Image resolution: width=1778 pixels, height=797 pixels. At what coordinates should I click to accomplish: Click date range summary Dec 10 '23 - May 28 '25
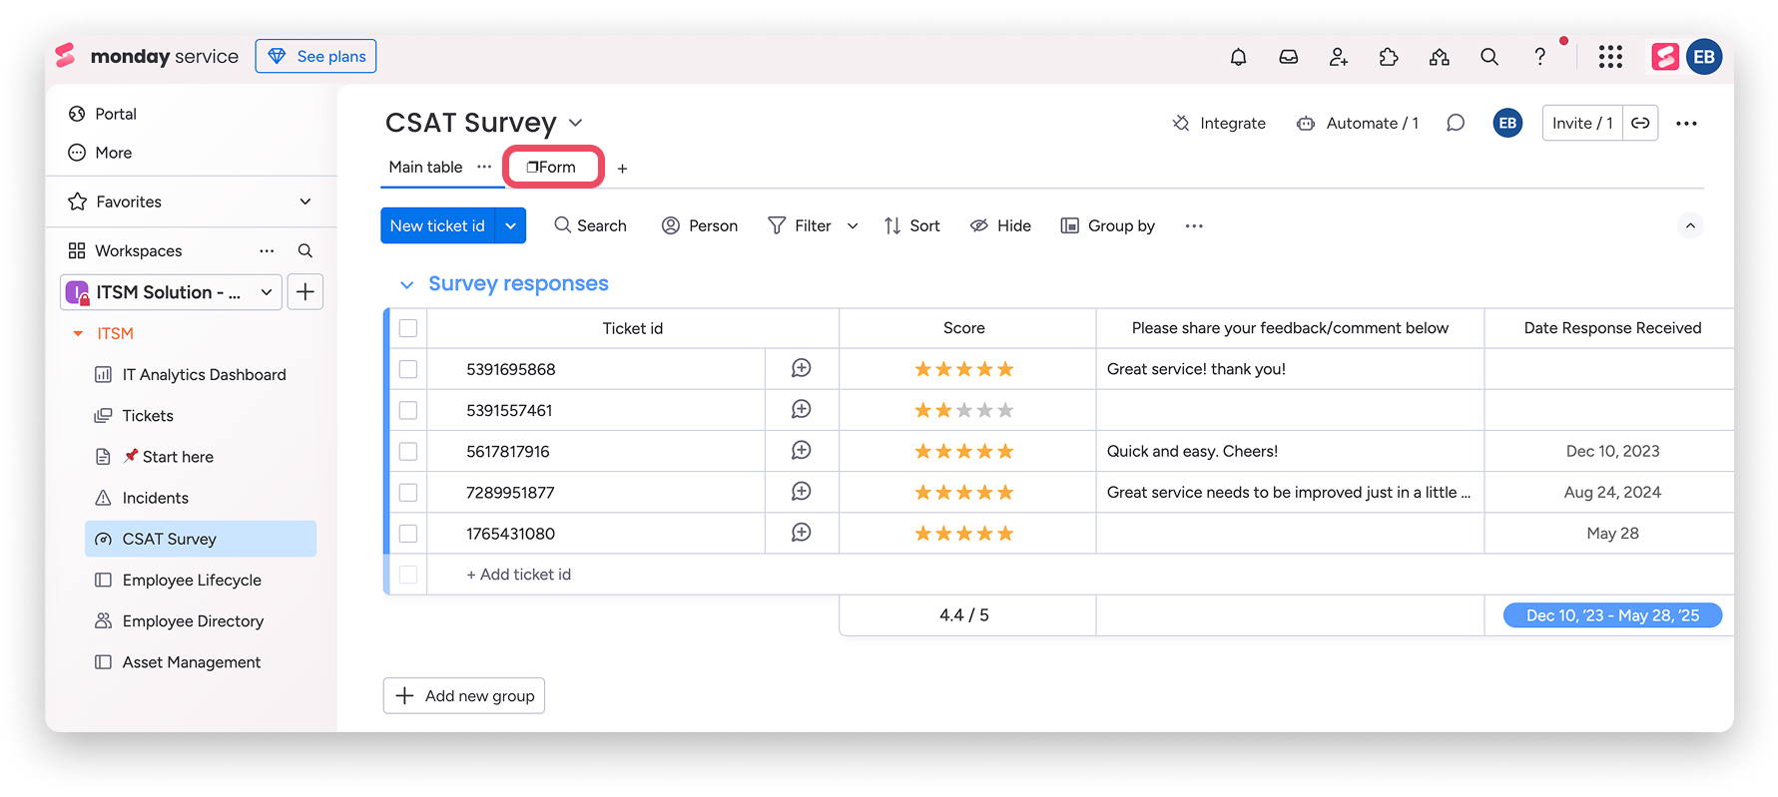coord(1612,615)
